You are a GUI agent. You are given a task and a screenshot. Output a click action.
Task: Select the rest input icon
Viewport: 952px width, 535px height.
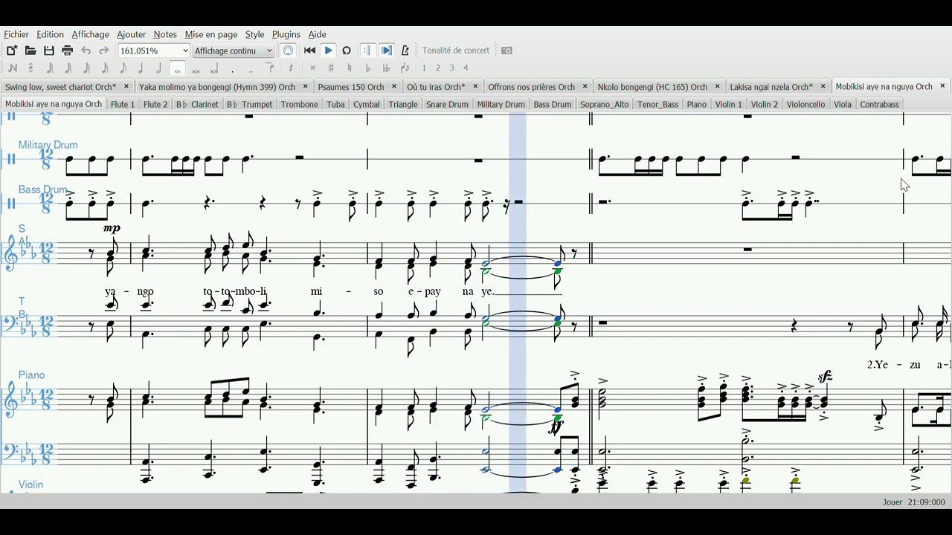(291, 68)
